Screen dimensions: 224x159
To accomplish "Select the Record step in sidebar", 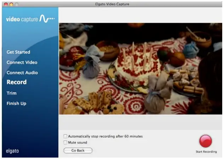I will (x=17, y=82).
